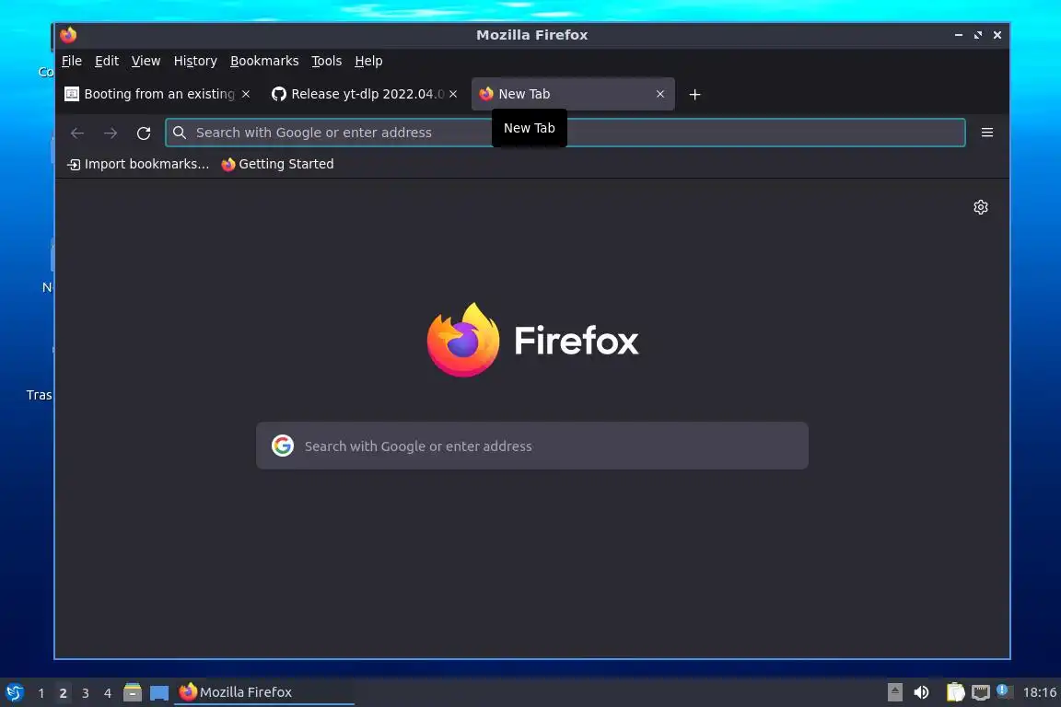This screenshot has width=1061, height=707.
Task: Click the show desktop taskbar icon
Action: tap(159, 693)
